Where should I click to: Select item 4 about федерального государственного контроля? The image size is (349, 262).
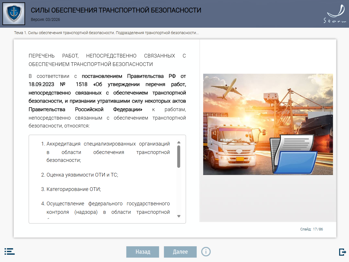point(108,208)
